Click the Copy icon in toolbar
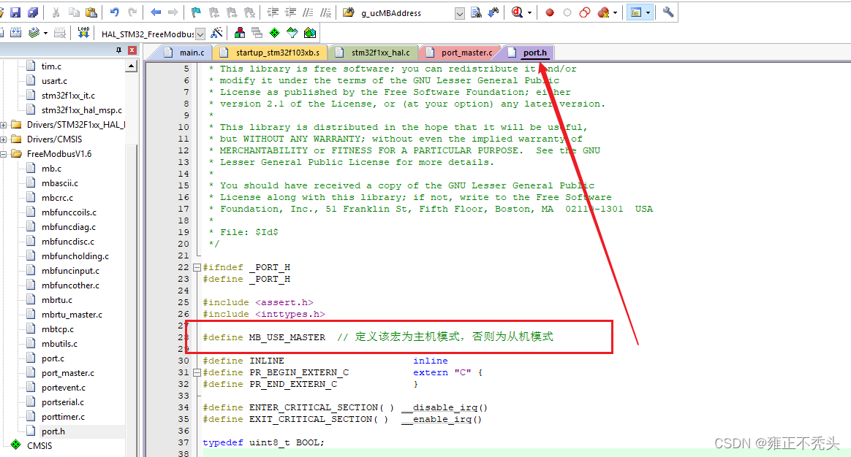Screen dimensions: 851x457 [74, 12]
